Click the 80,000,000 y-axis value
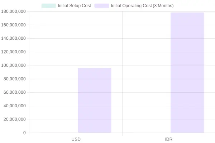215x143 pixels. [15, 79]
